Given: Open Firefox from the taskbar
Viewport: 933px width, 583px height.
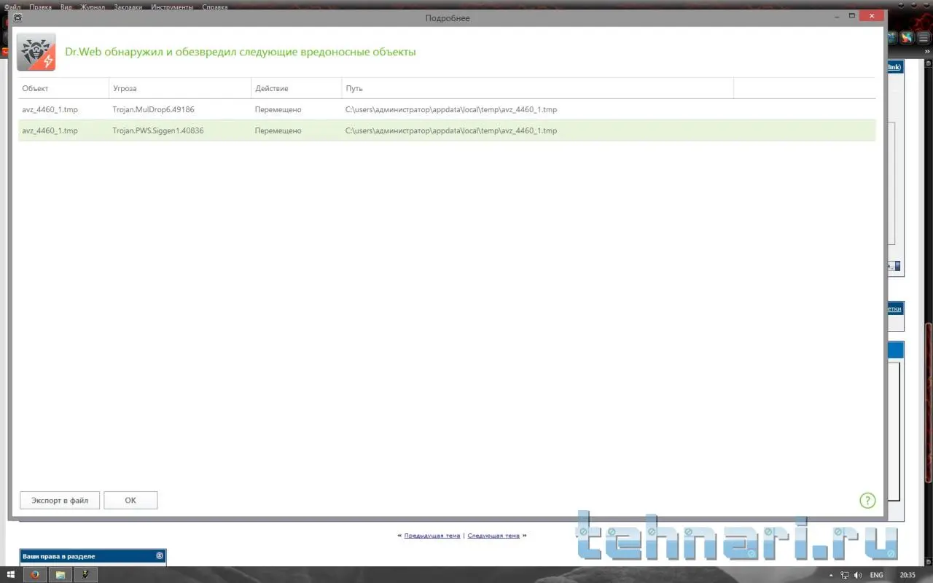Looking at the screenshot, I should tap(34, 575).
